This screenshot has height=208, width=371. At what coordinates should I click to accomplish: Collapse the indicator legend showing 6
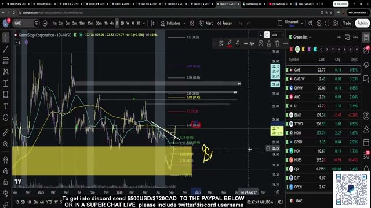pos(17,42)
